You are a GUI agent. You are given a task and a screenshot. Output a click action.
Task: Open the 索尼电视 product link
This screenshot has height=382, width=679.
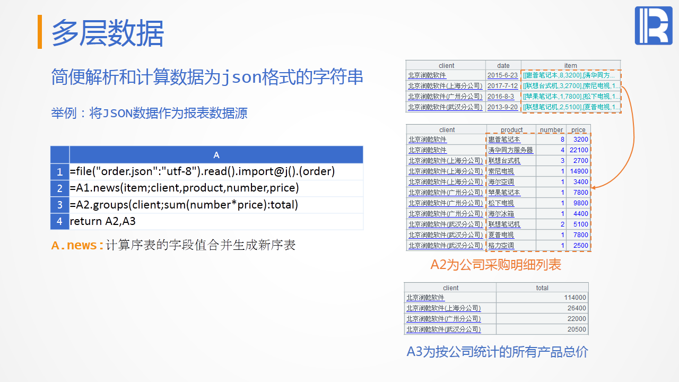(x=501, y=171)
